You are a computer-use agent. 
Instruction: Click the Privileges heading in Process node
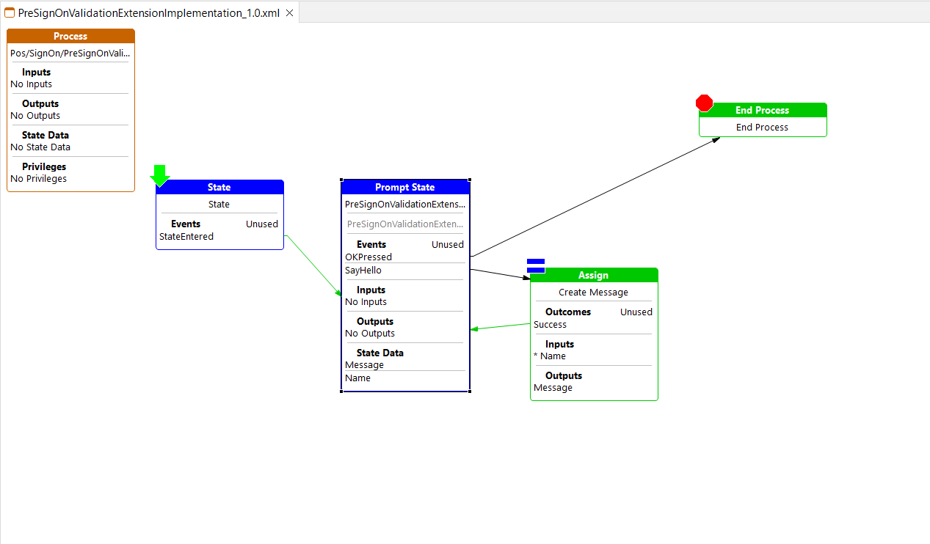pos(44,167)
